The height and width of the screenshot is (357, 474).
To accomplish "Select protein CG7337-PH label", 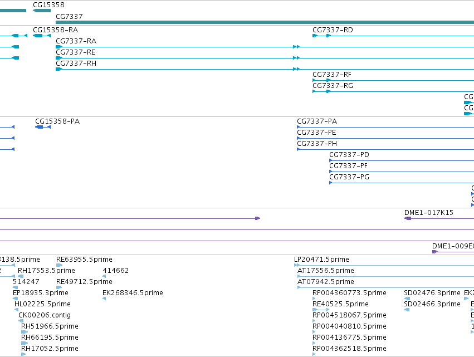I will 317,144.
